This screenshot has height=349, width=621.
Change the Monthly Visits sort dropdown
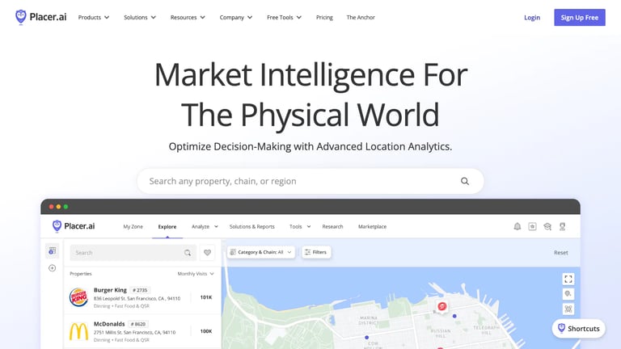coord(196,274)
